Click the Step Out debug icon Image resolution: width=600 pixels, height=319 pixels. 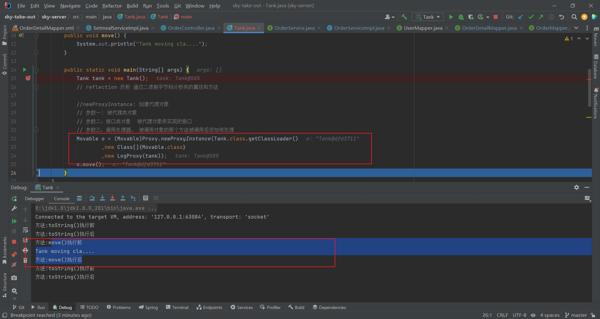pos(123,198)
